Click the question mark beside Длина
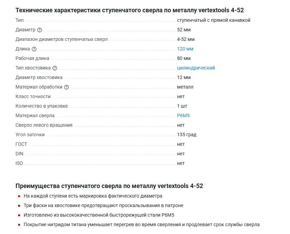 (x=34, y=49)
